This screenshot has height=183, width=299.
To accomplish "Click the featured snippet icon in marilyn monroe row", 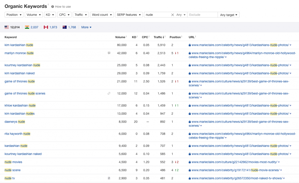I will tap(109, 53).
